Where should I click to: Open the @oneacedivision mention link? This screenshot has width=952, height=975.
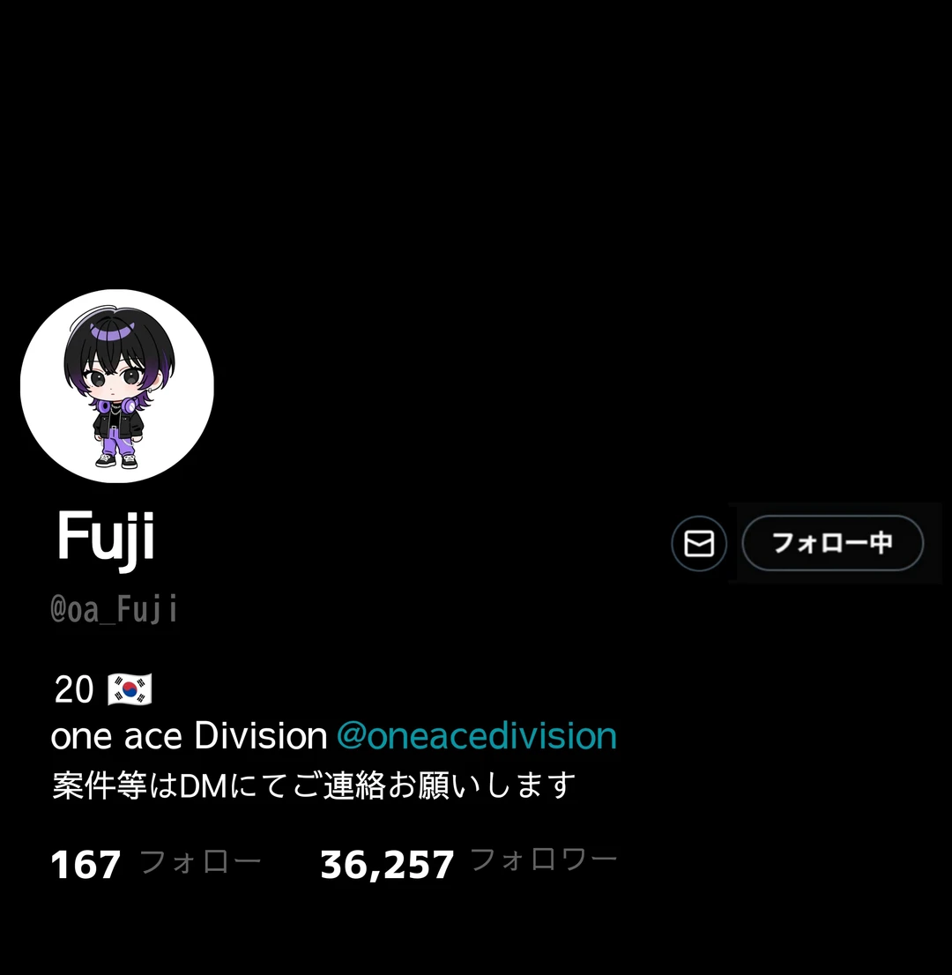476,735
